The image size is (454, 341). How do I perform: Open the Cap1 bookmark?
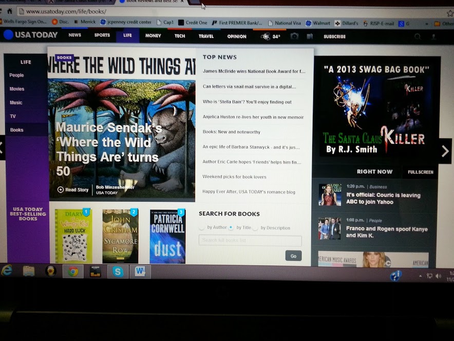[165, 22]
